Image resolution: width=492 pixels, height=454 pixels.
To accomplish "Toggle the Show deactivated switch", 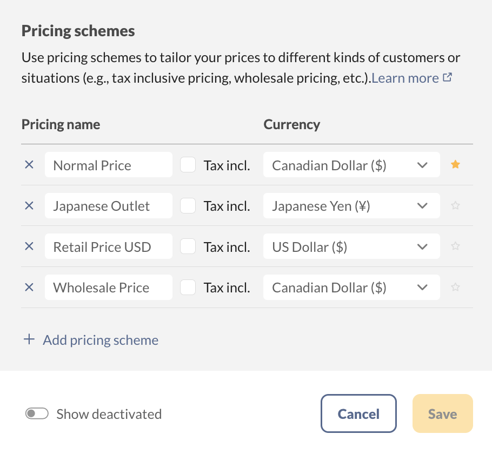I will 37,414.
